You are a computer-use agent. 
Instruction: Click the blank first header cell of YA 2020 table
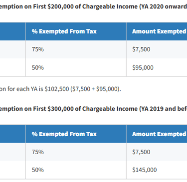click(13, 31)
